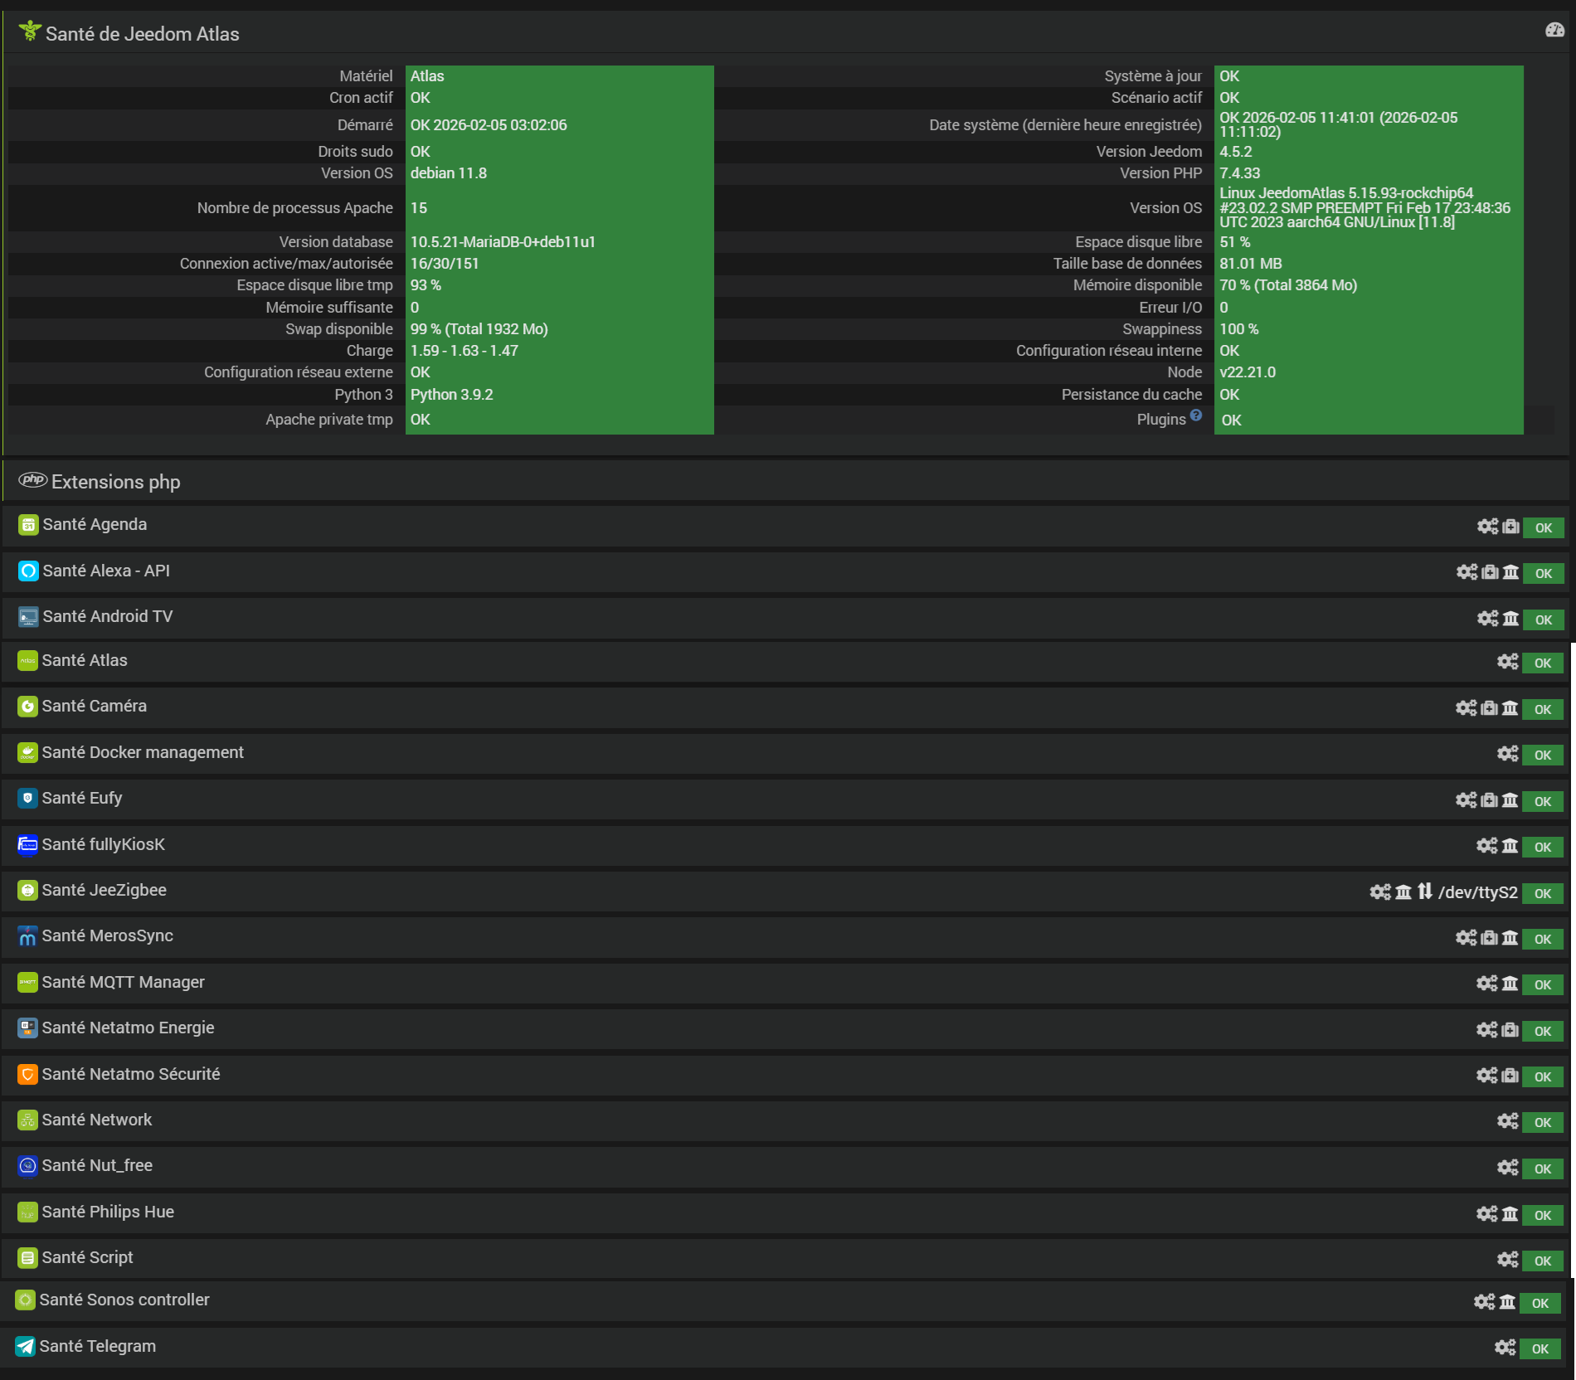This screenshot has height=1380, width=1576.
Task: Click the medkit icon in the Santé MerosSync row
Action: (x=1489, y=938)
